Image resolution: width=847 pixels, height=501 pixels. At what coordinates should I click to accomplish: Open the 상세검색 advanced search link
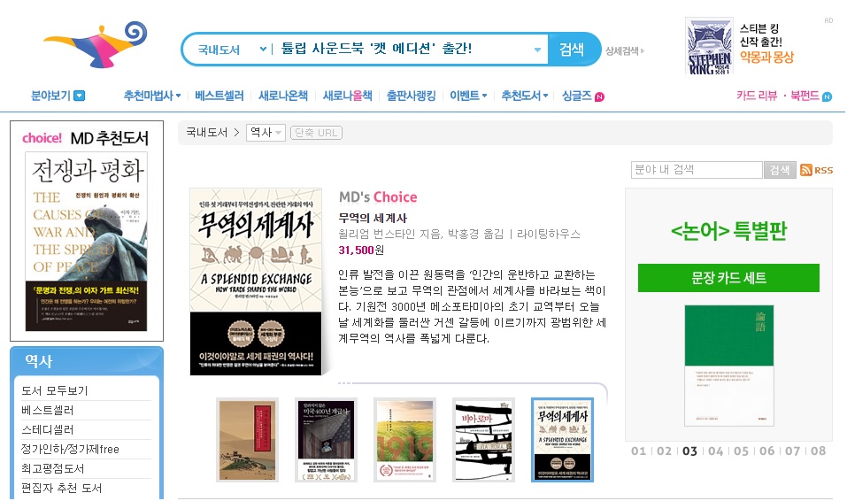625,50
